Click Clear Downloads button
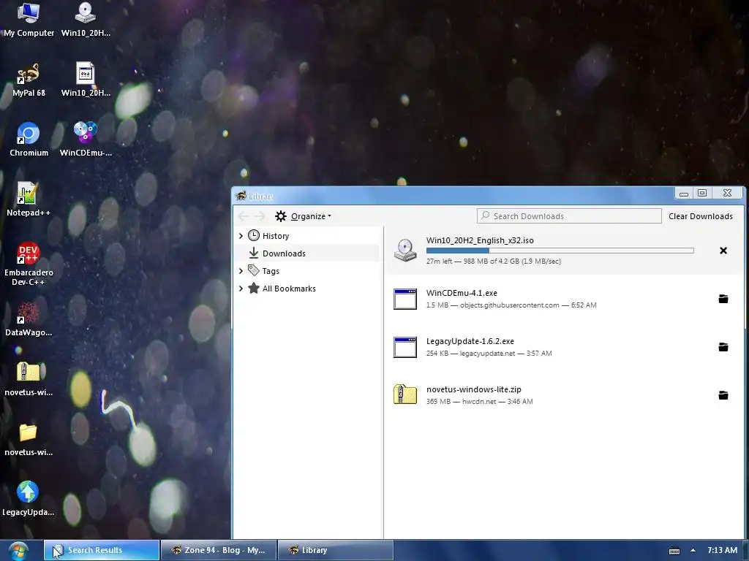Screen dimensions: 749x561 pyautogui.click(x=700, y=216)
